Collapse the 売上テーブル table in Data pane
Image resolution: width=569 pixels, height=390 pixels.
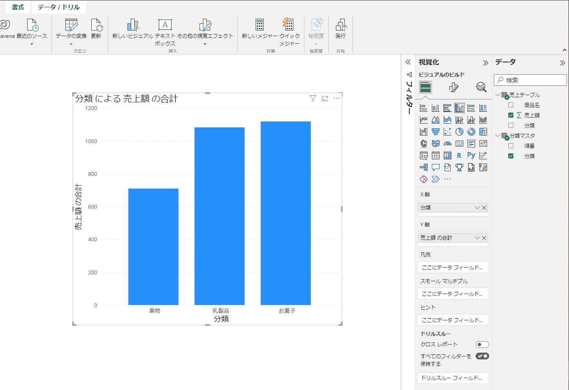point(498,94)
